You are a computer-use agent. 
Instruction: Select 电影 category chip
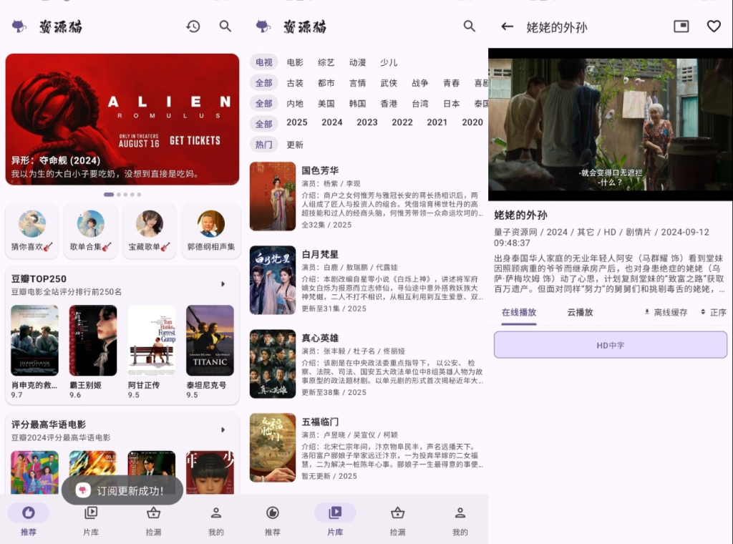[295, 62]
